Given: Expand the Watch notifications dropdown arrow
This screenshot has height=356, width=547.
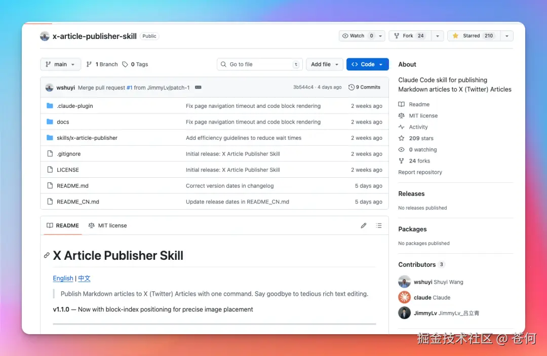Looking at the screenshot, I should coord(380,36).
